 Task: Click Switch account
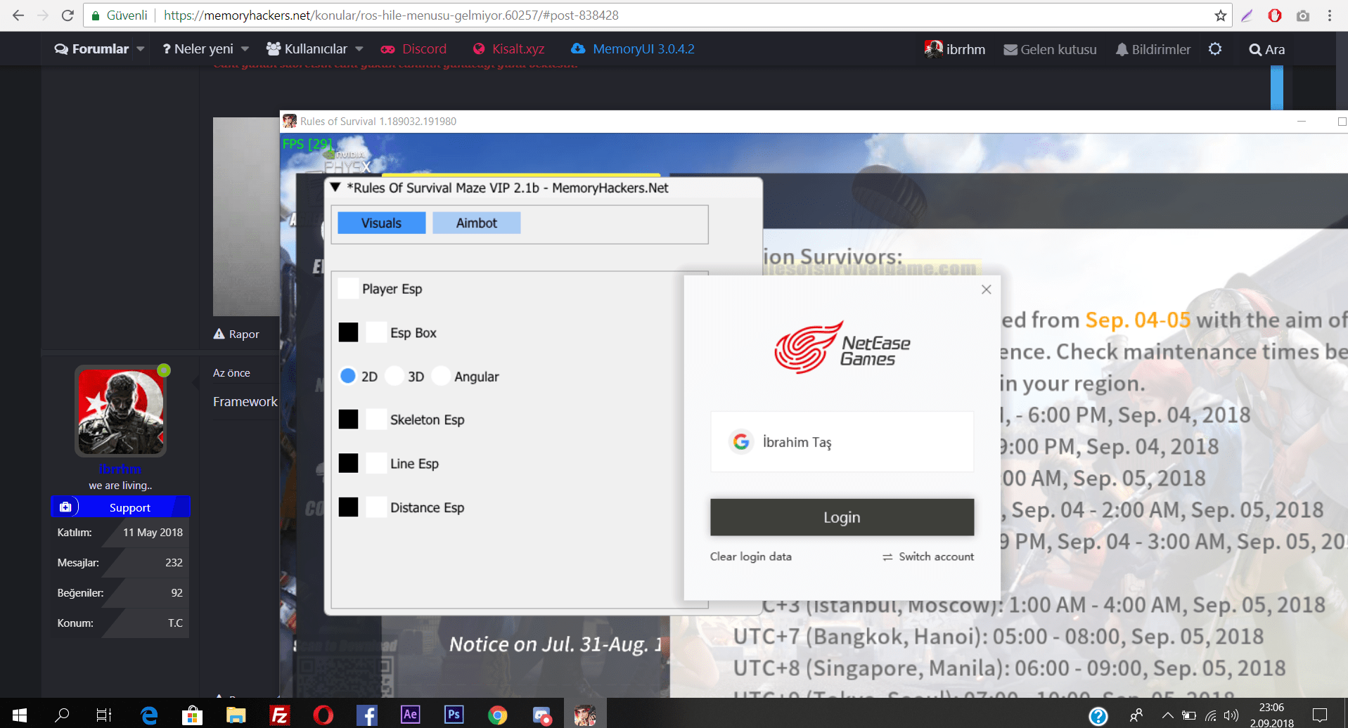(x=928, y=557)
